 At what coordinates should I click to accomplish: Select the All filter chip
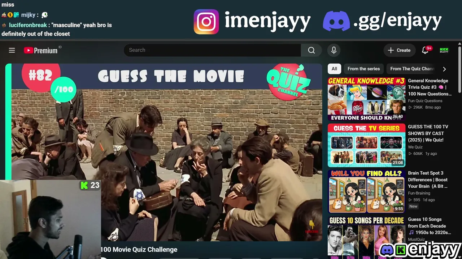tap(334, 69)
